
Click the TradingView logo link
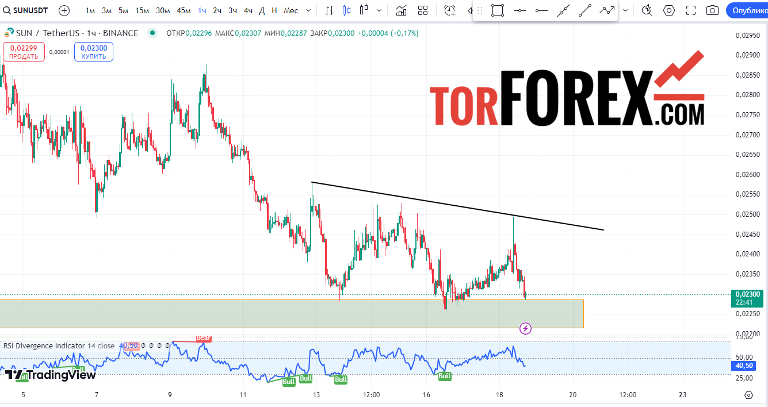pos(51,375)
